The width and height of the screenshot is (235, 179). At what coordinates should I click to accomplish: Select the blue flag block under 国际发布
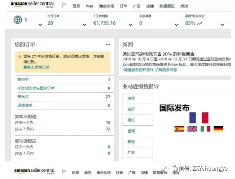pos(192,117)
